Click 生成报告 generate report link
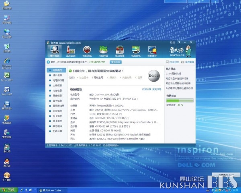 click(172, 62)
